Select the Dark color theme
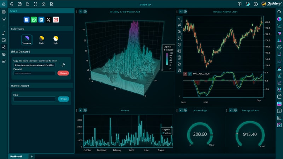 (x=41, y=38)
